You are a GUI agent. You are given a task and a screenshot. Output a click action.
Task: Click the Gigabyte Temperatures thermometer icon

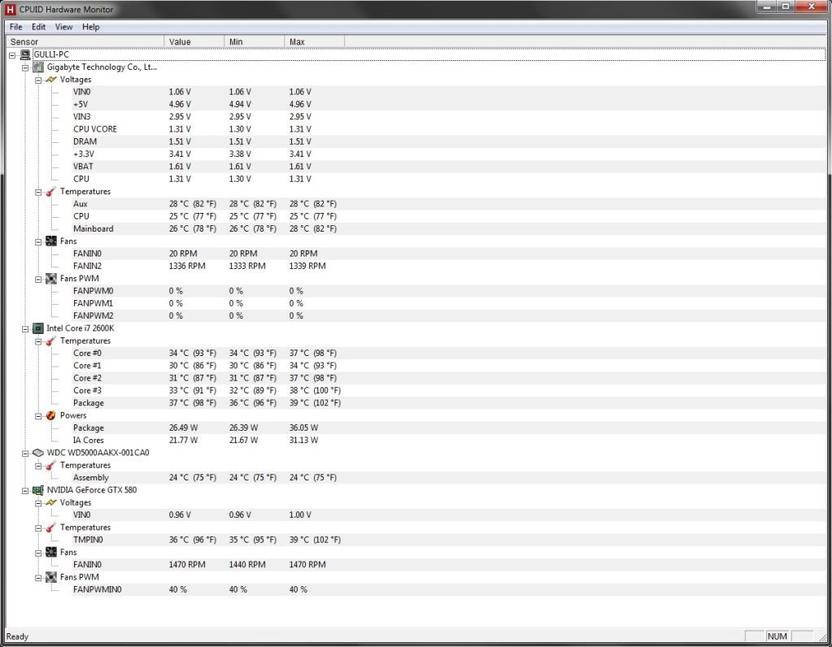(x=51, y=192)
